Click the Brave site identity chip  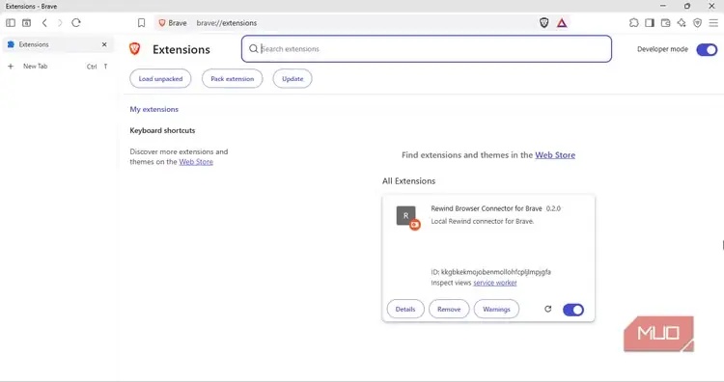[173, 22]
